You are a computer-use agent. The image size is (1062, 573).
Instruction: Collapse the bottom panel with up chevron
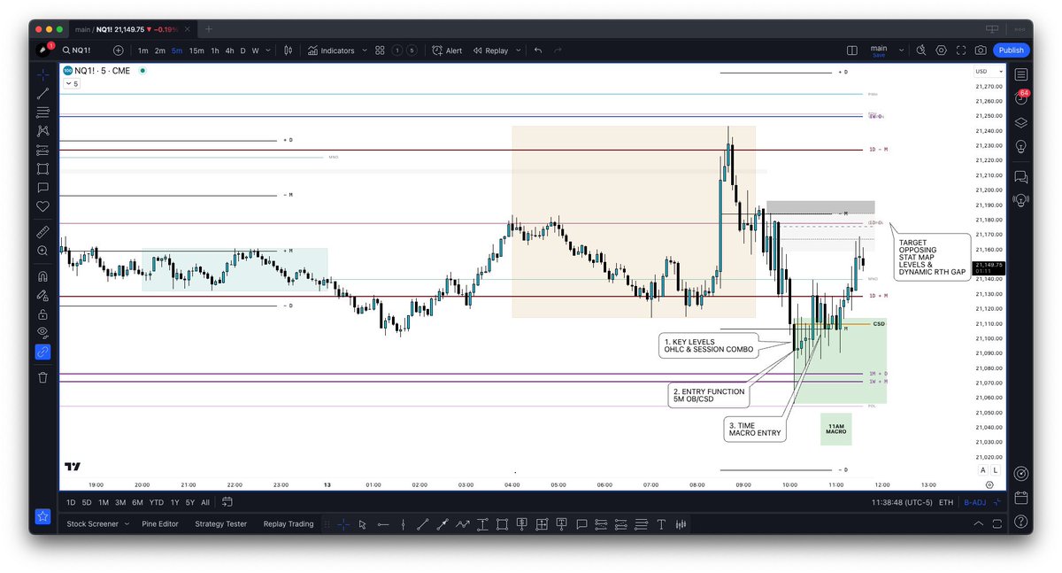click(x=978, y=523)
